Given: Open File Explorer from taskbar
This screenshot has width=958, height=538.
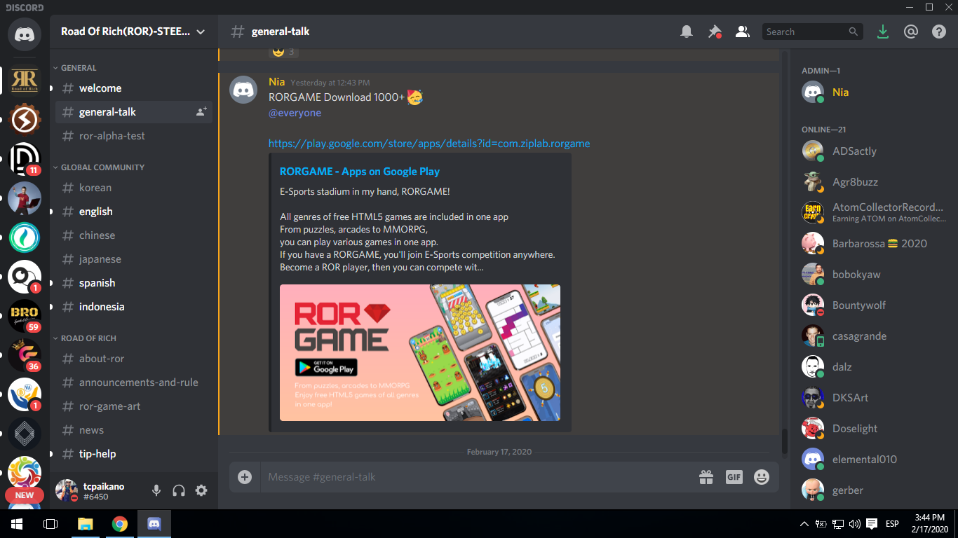Looking at the screenshot, I should [x=86, y=524].
